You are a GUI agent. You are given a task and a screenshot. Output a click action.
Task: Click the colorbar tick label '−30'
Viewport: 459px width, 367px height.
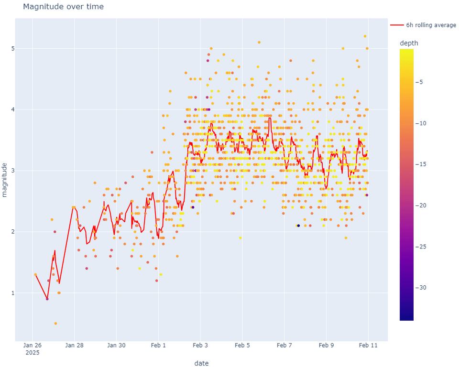(421, 288)
